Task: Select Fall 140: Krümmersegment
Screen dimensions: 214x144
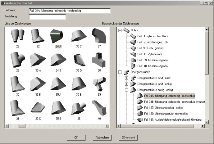Action: point(153,66)
